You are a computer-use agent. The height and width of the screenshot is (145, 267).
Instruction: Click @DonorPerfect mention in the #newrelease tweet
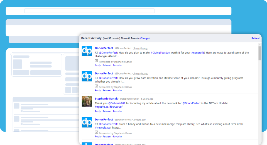point(108,124)
